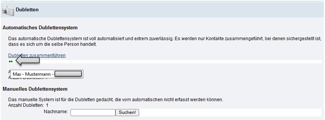Image resolution: width=325 pixels, height=120 pixels.
Task: Click the "Nachname:" field label
Action: pos(56,112)
